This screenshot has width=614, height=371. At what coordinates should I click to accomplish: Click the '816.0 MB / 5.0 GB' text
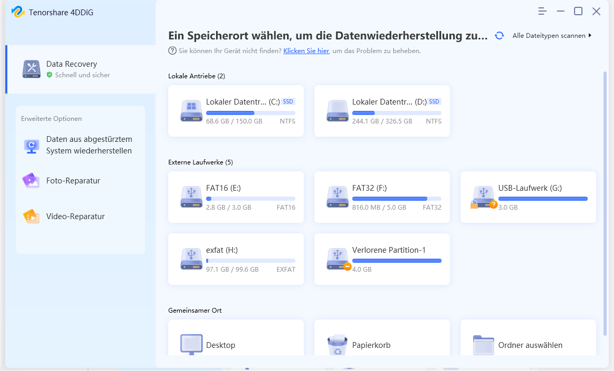tap(379, 208)
